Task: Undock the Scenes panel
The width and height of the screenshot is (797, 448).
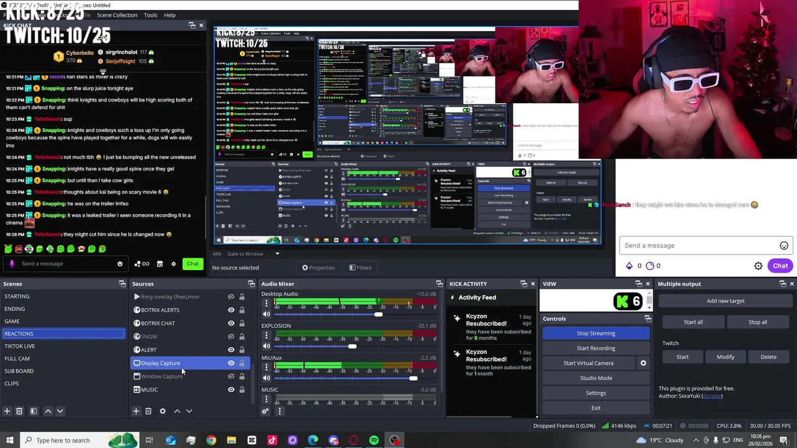Action: [122, 284]
